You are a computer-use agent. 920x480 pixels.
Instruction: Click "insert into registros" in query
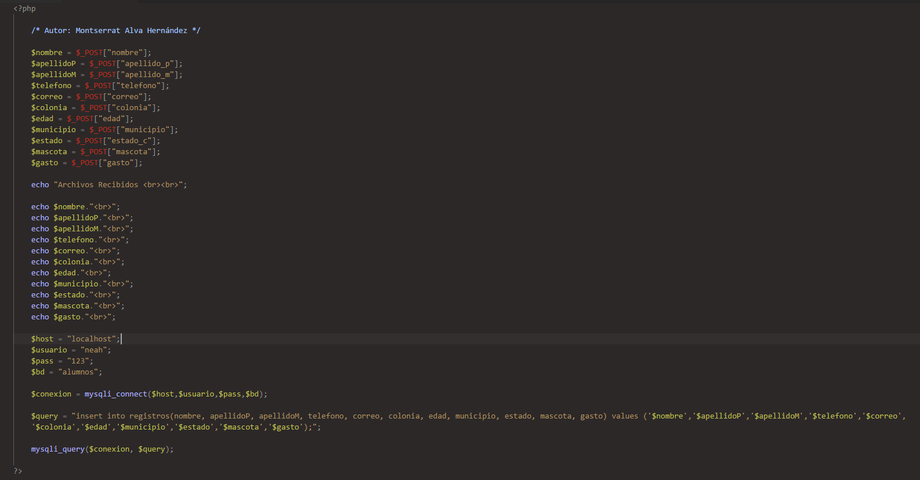[122, 416]
